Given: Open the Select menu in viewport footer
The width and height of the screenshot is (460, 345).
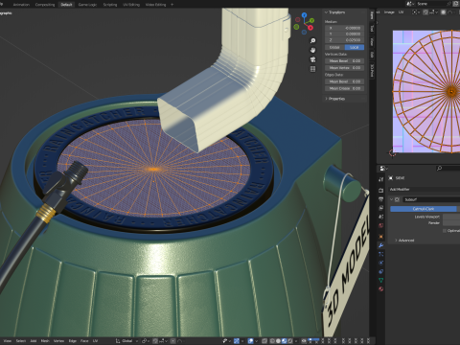Looking at the screenshot, I should pyautogui.click(x=21, y=341).
